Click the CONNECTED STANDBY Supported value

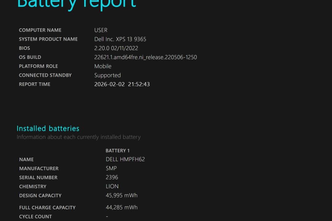107,75
